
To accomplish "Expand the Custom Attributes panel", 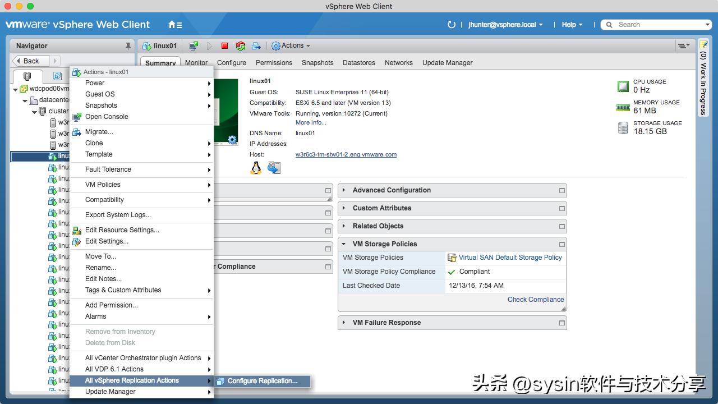I will [x=344, y=208].
